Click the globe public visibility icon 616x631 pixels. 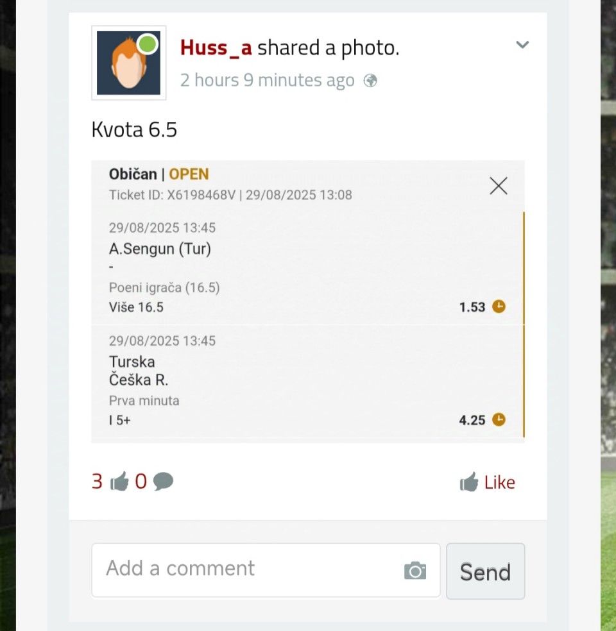(x=370, y=81)
